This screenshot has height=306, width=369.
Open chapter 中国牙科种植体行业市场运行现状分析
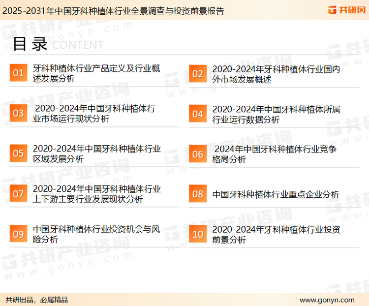tap(94, 114)
